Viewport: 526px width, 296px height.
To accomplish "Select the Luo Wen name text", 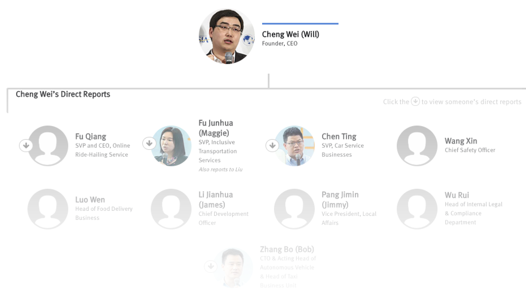I will pos(90,199).
